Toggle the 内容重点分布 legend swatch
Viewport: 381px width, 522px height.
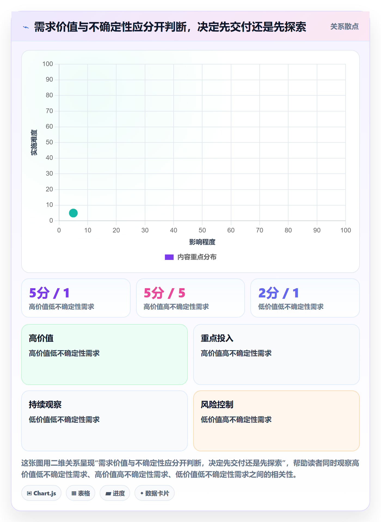tap(169, 257)
